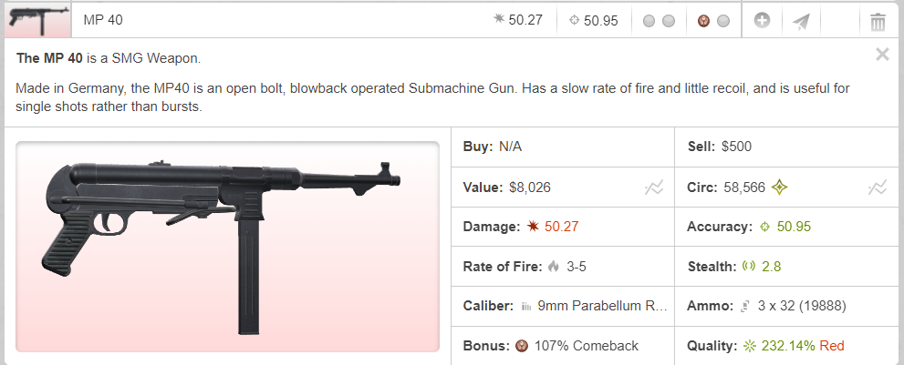Click the 107% Comeback bonus text
Screen dimensions: 904x365
[x=587, y=346]
